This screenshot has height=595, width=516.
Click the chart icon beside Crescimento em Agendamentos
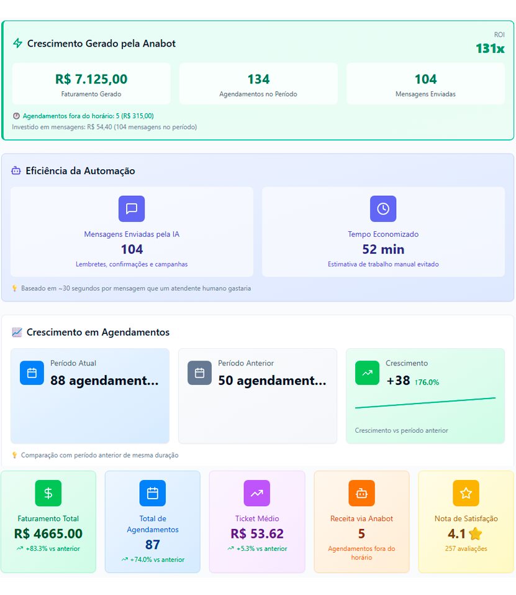point(17,333)
